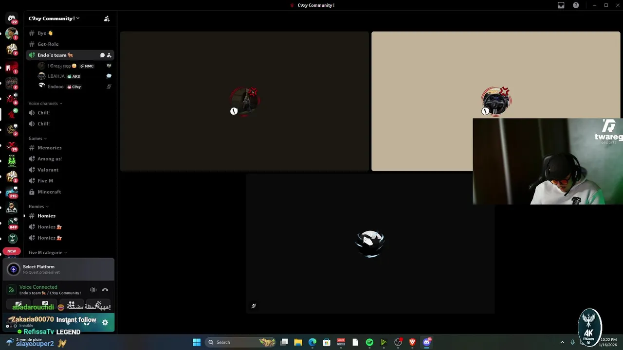Toggle noise suppression waveform icon
The height and width of the screenshot is (350, 623).
point(93,290)
